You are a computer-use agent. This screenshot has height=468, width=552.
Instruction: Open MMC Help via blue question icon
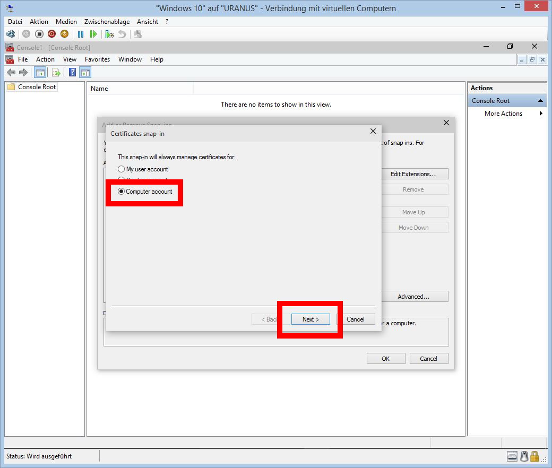pos(73,73)
